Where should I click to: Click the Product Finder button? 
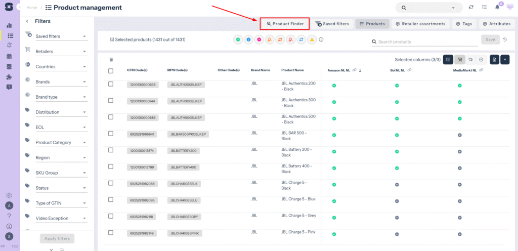tap(285, 24)
